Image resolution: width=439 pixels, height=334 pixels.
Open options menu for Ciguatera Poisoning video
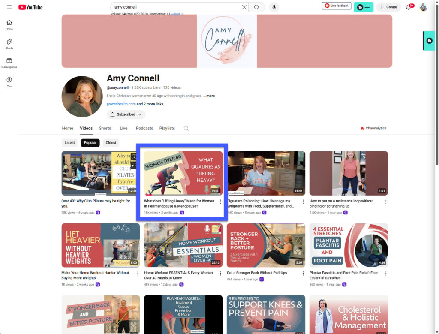[x=303, y=202]
